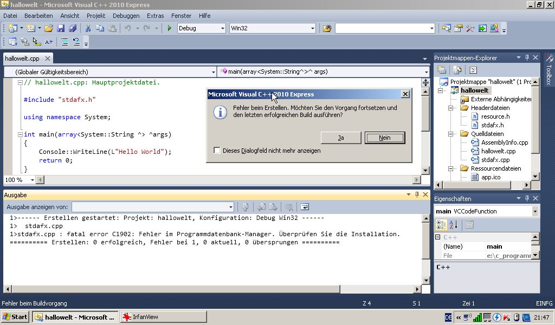Open the main VCCodeFunction object dropdown
Viewport: 555px width, 325px height.
[535, 211]
